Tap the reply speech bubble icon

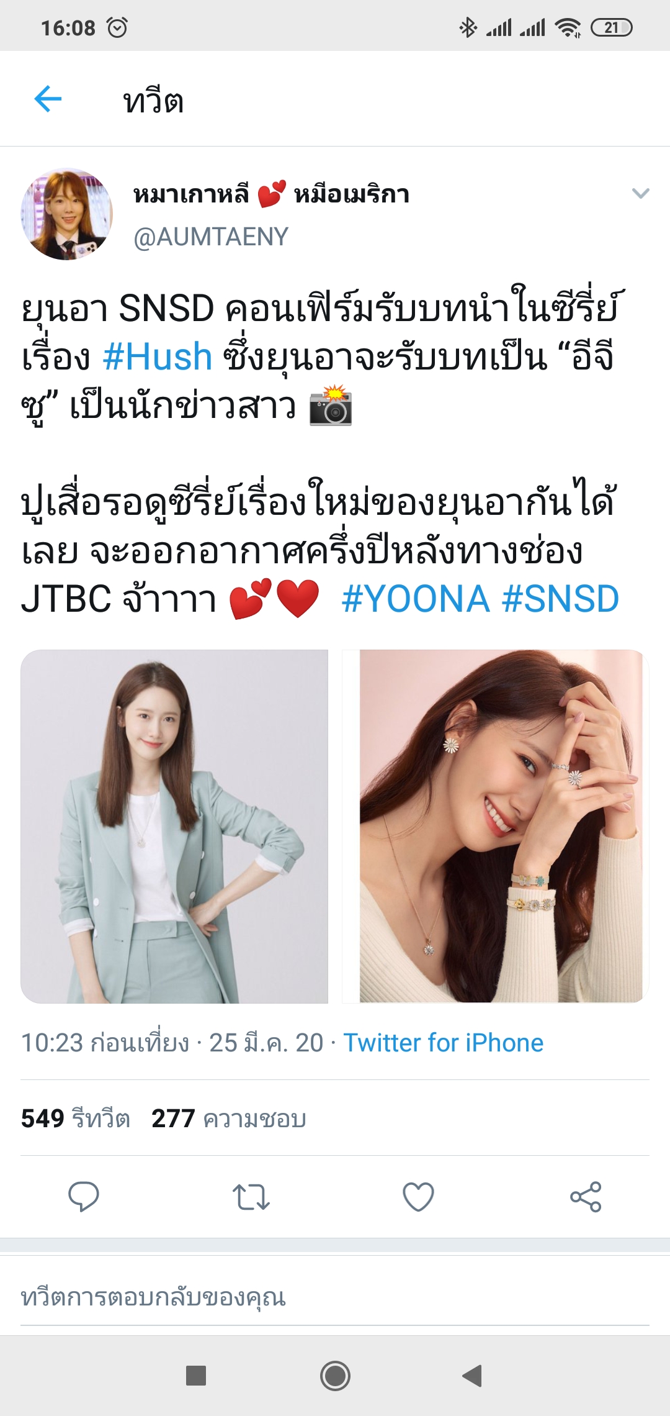[84, 1196]
